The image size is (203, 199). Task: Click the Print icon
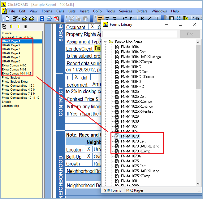(x=49, y=19)
